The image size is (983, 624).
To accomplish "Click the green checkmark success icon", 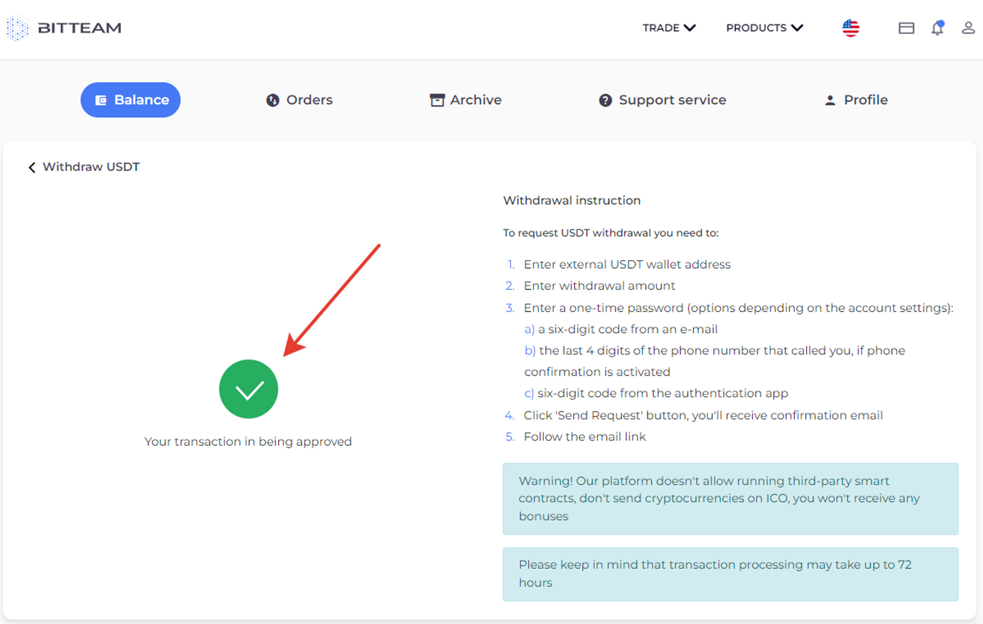I will coord(249,389).
